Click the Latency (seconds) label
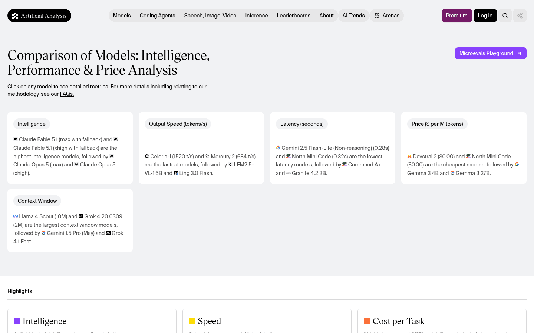The width and height of the screenshot is (534, 333). [302, 124]
